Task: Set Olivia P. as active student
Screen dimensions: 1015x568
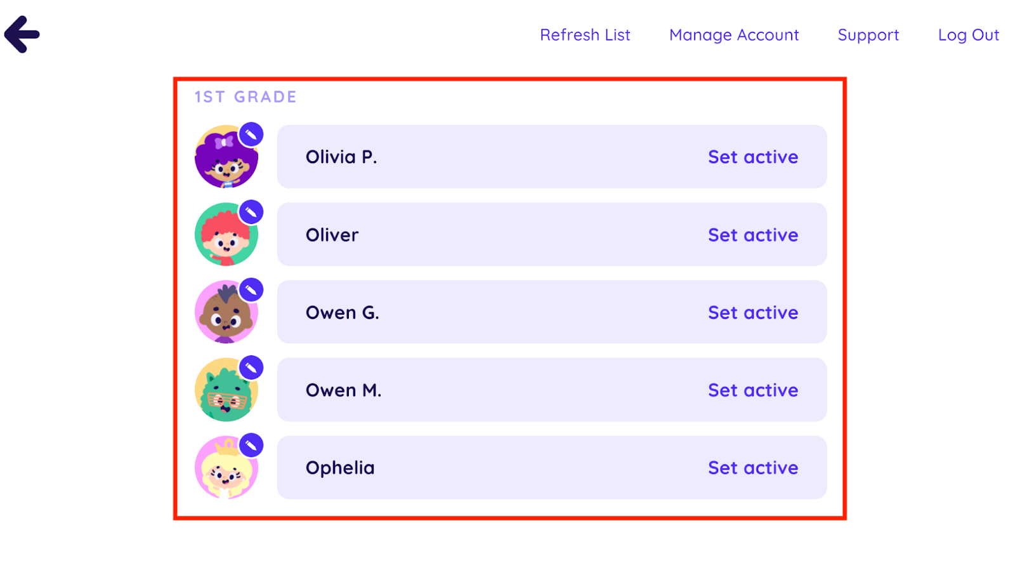Action: point(752,157)
